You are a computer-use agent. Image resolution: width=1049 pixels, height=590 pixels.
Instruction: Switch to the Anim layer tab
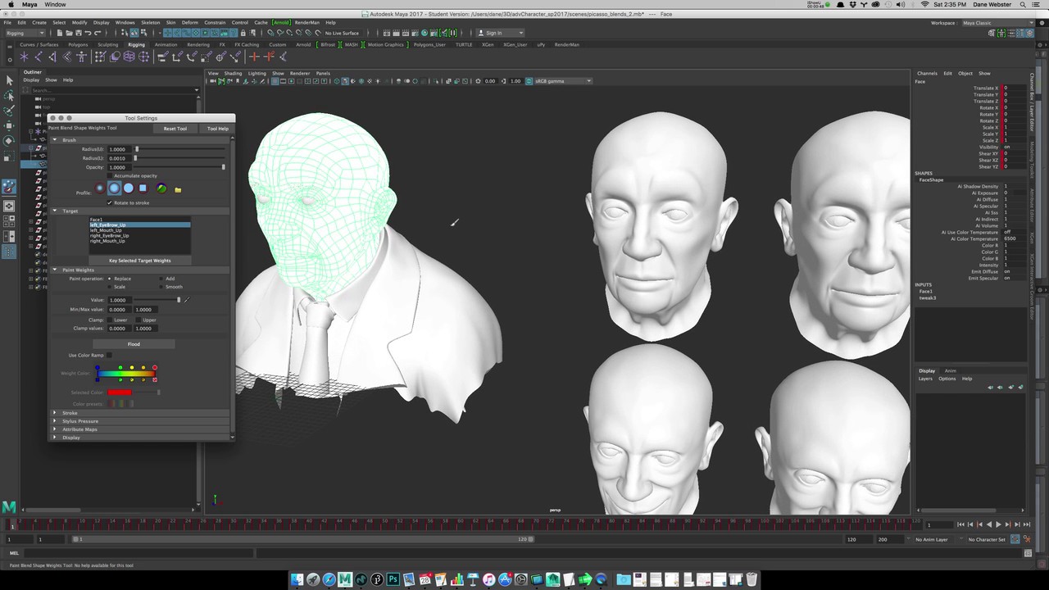(x=951, y=370)
